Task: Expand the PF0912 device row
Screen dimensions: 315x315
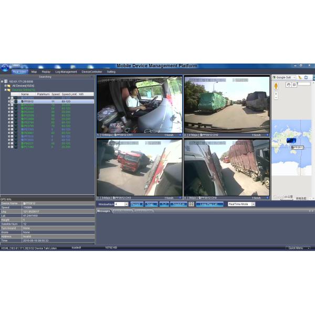Action: [x=9, y=101]
